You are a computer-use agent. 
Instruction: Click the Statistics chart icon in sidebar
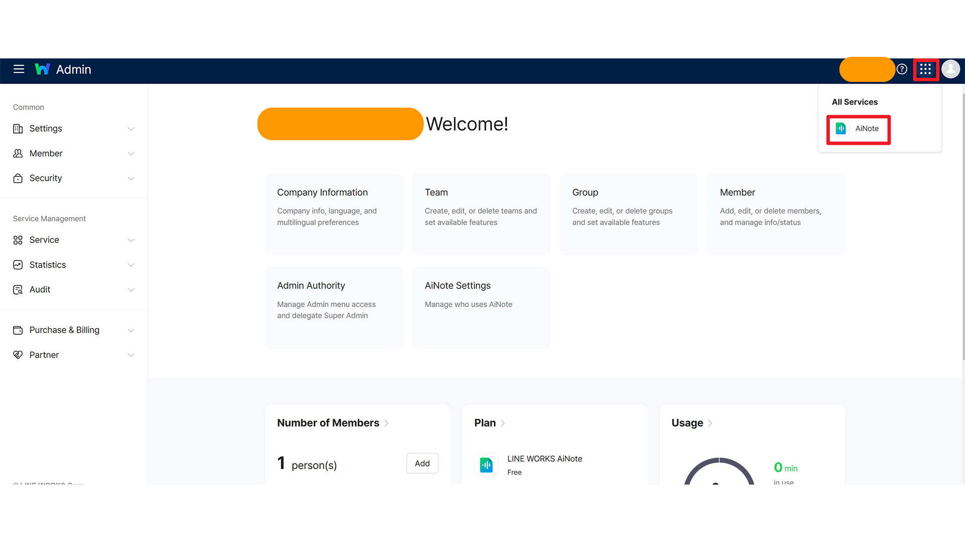[18, 265]
